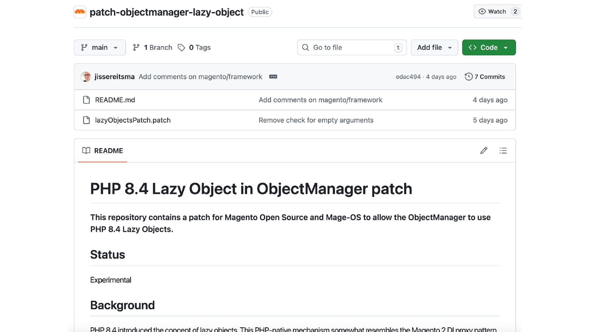Click the README.md file icon
590x332 pixels.
point(86,100)
